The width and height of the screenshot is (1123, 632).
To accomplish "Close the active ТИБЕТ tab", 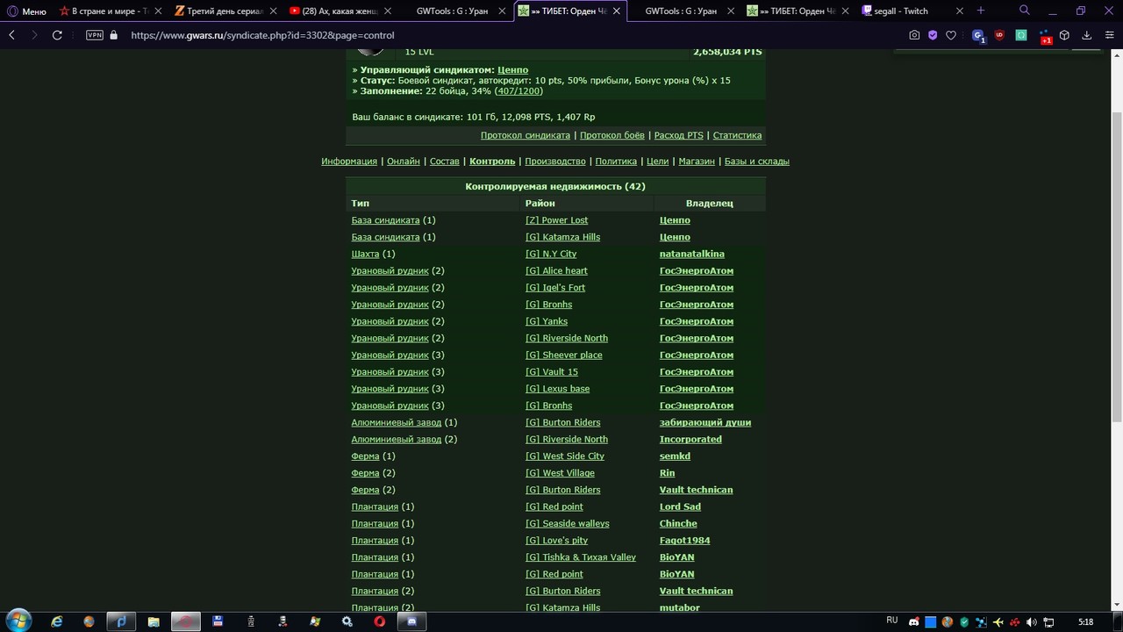I will point(617,11).
